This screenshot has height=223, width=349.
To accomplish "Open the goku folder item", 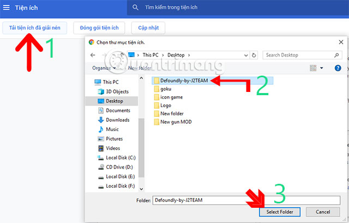I will pos(166,89).
